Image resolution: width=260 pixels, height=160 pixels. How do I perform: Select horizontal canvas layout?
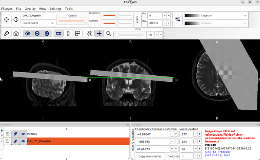[x=58, y=34]
